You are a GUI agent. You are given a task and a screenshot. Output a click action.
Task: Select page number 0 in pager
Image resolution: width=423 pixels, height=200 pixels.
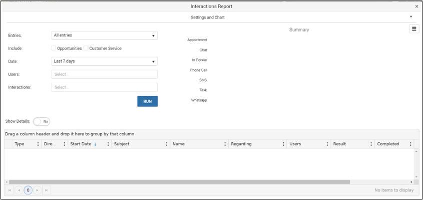[x=28, y=190]
